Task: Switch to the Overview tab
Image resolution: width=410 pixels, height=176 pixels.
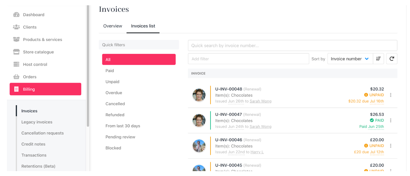Action: coord(113,26)
